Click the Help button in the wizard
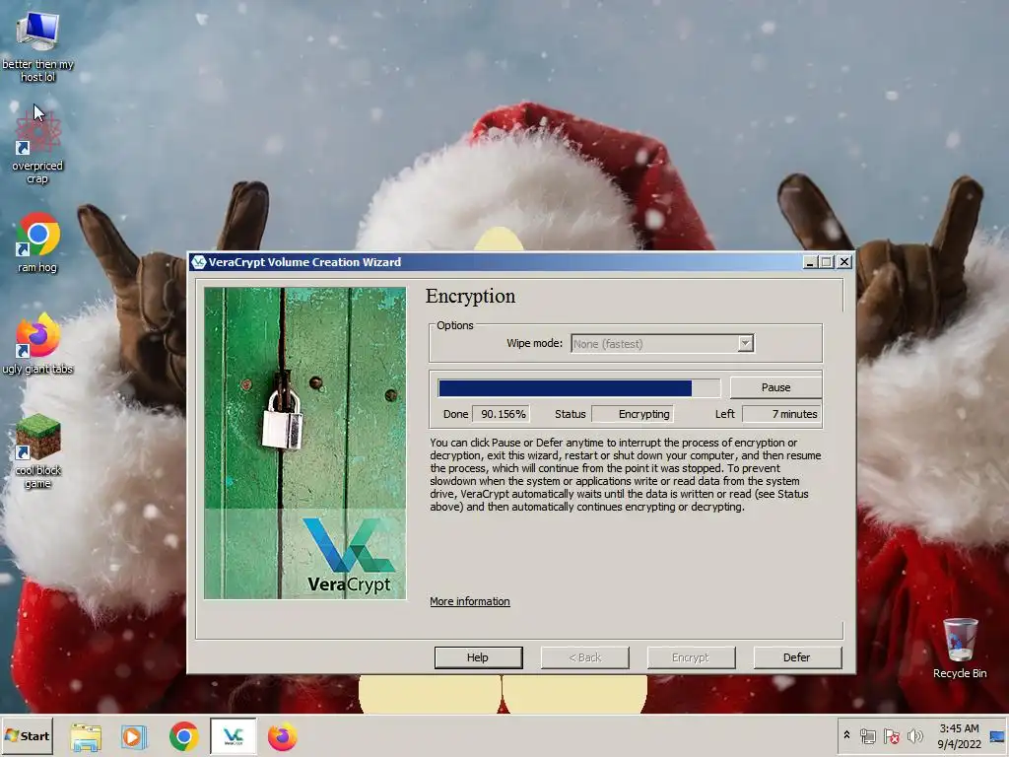Viewport: 1009px width, 757px height. pos(478,657)
